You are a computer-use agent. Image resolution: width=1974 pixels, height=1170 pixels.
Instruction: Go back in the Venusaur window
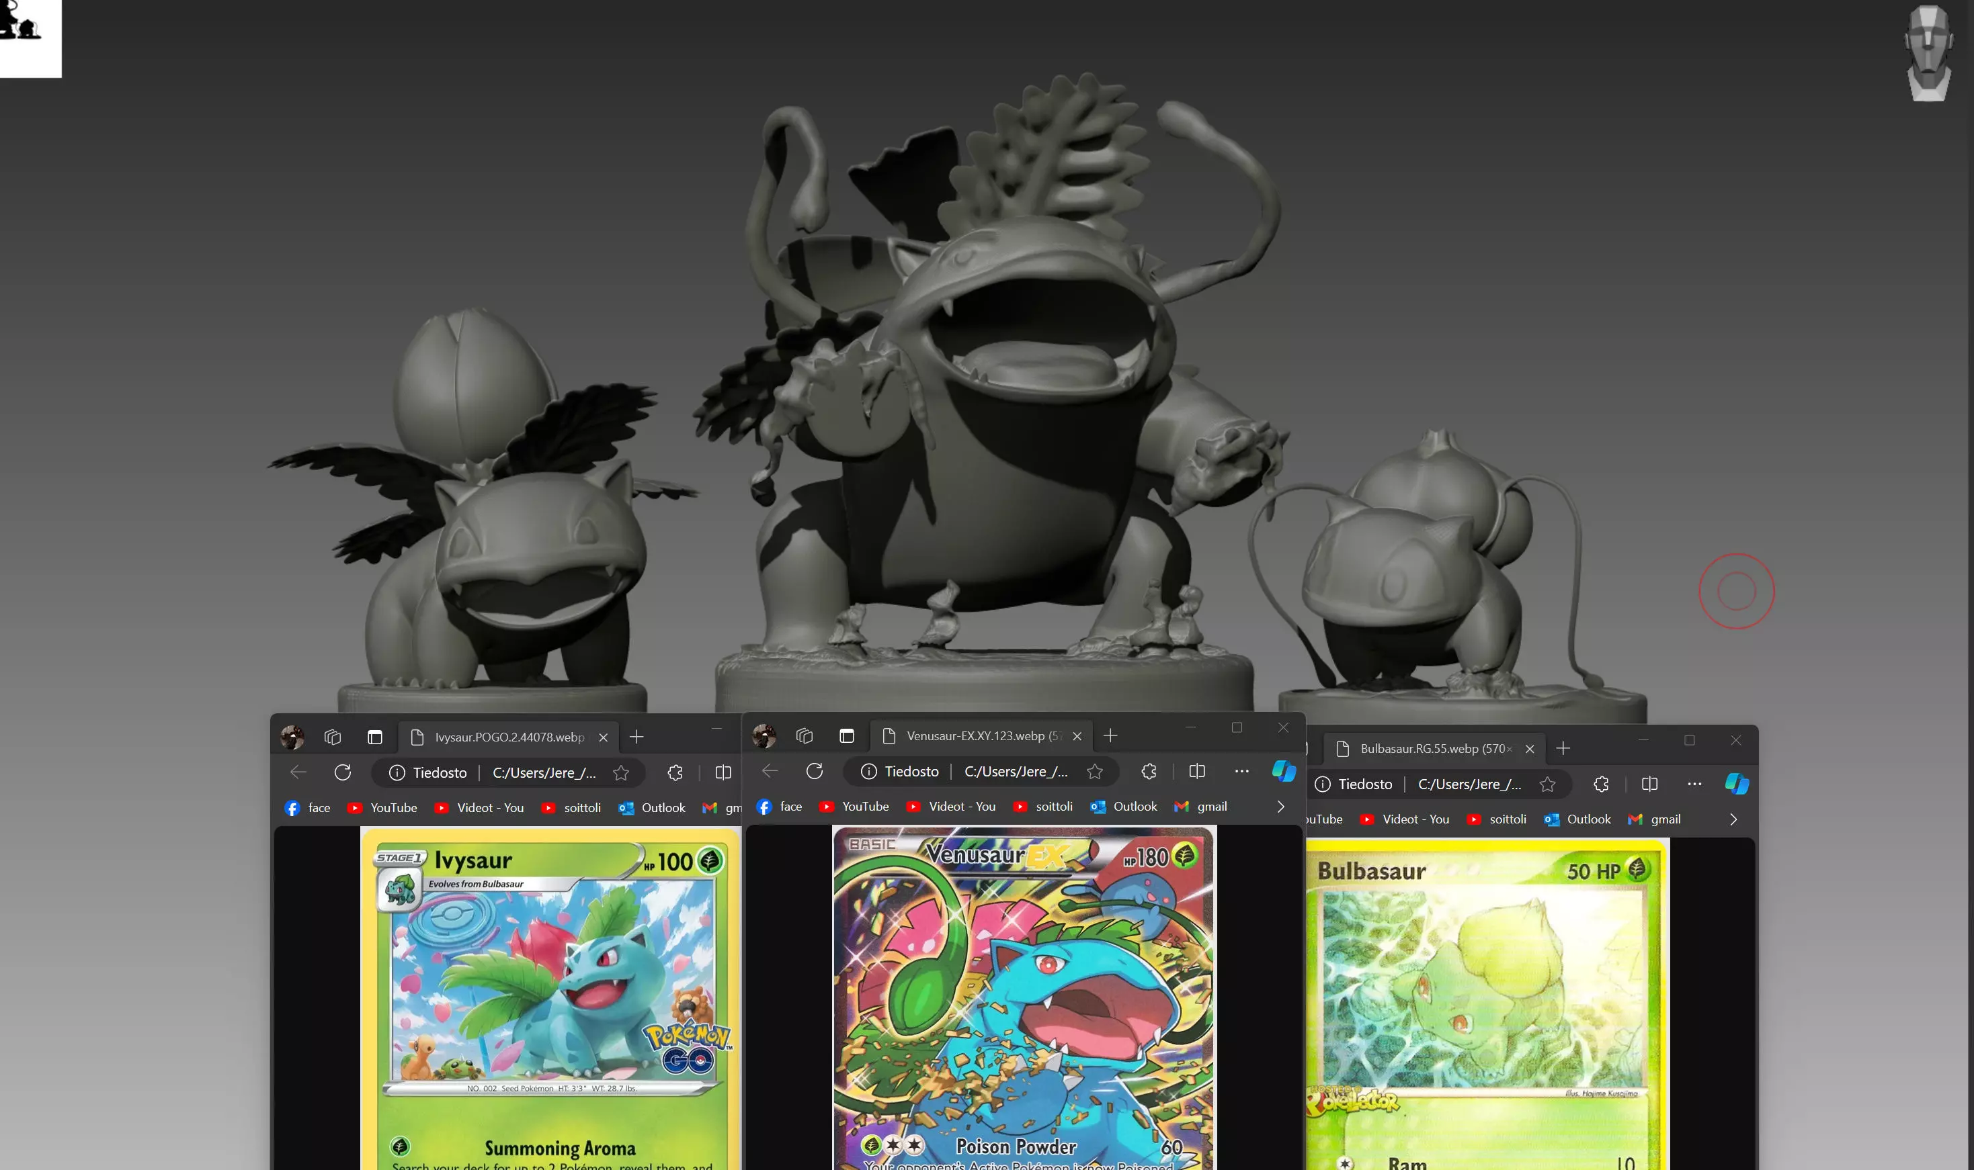click(x=770, y=771)
